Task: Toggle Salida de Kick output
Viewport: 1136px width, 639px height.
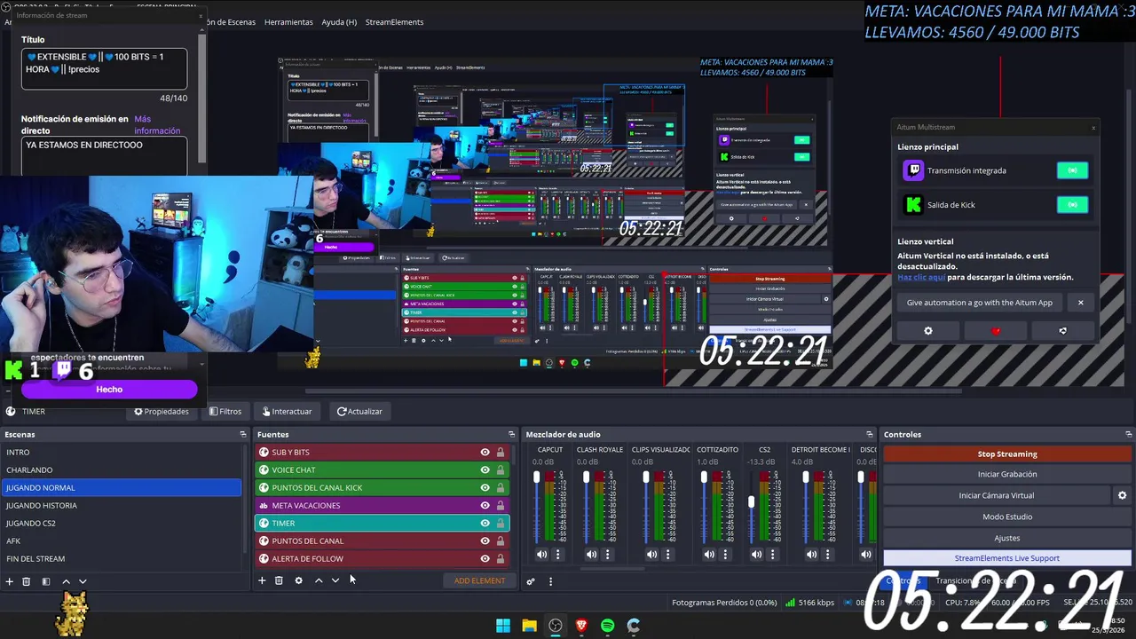Action: tap(1072, 205)
